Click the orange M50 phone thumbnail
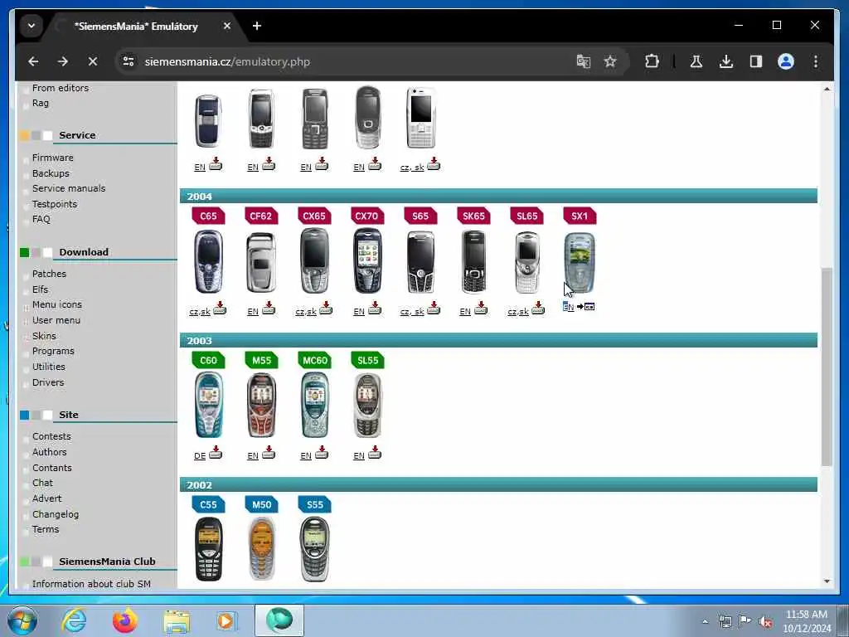Image resolution: width=849 pixels, height=637 pixels. click(261, 549)
